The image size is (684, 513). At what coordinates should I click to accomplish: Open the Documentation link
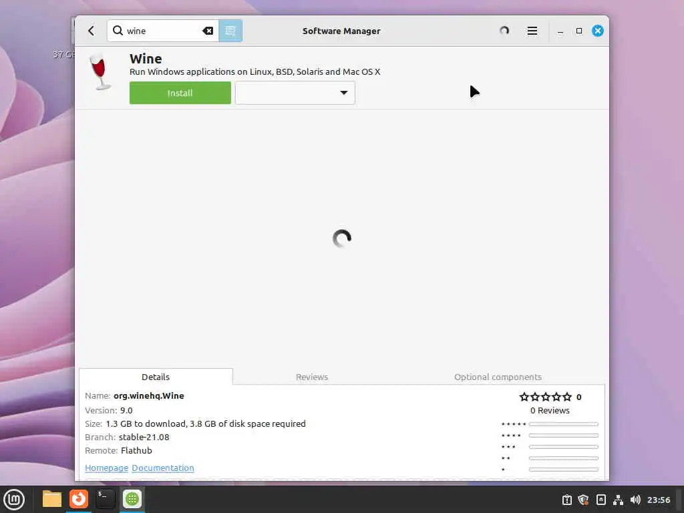pos(163,468)
